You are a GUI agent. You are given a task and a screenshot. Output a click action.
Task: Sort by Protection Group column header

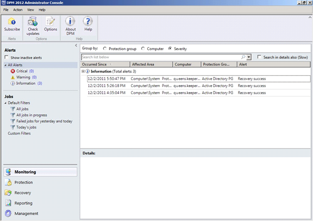[x=219, y=64]
